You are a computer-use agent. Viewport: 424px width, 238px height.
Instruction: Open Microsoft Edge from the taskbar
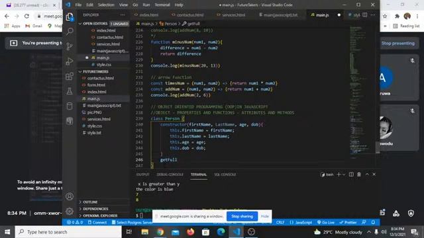coord(221,232)
